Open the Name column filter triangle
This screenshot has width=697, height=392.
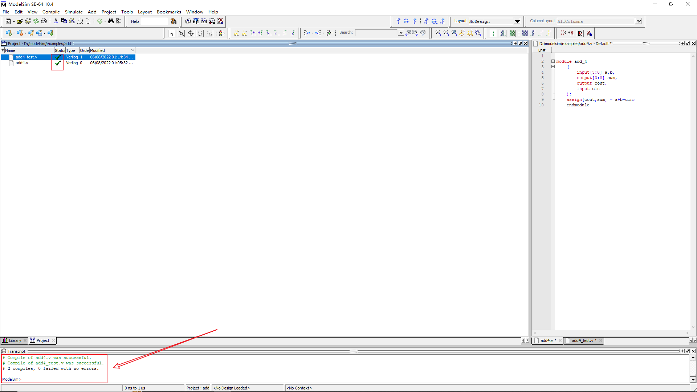click(x=3, y=50)
